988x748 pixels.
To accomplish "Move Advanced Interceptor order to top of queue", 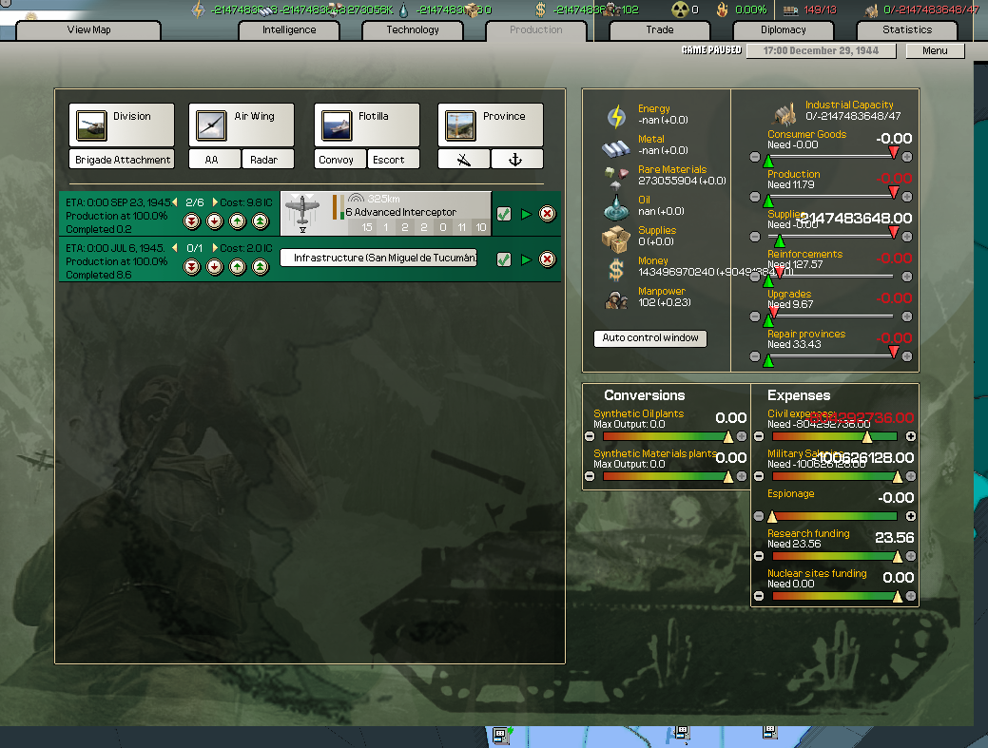I will click(261, 221).
